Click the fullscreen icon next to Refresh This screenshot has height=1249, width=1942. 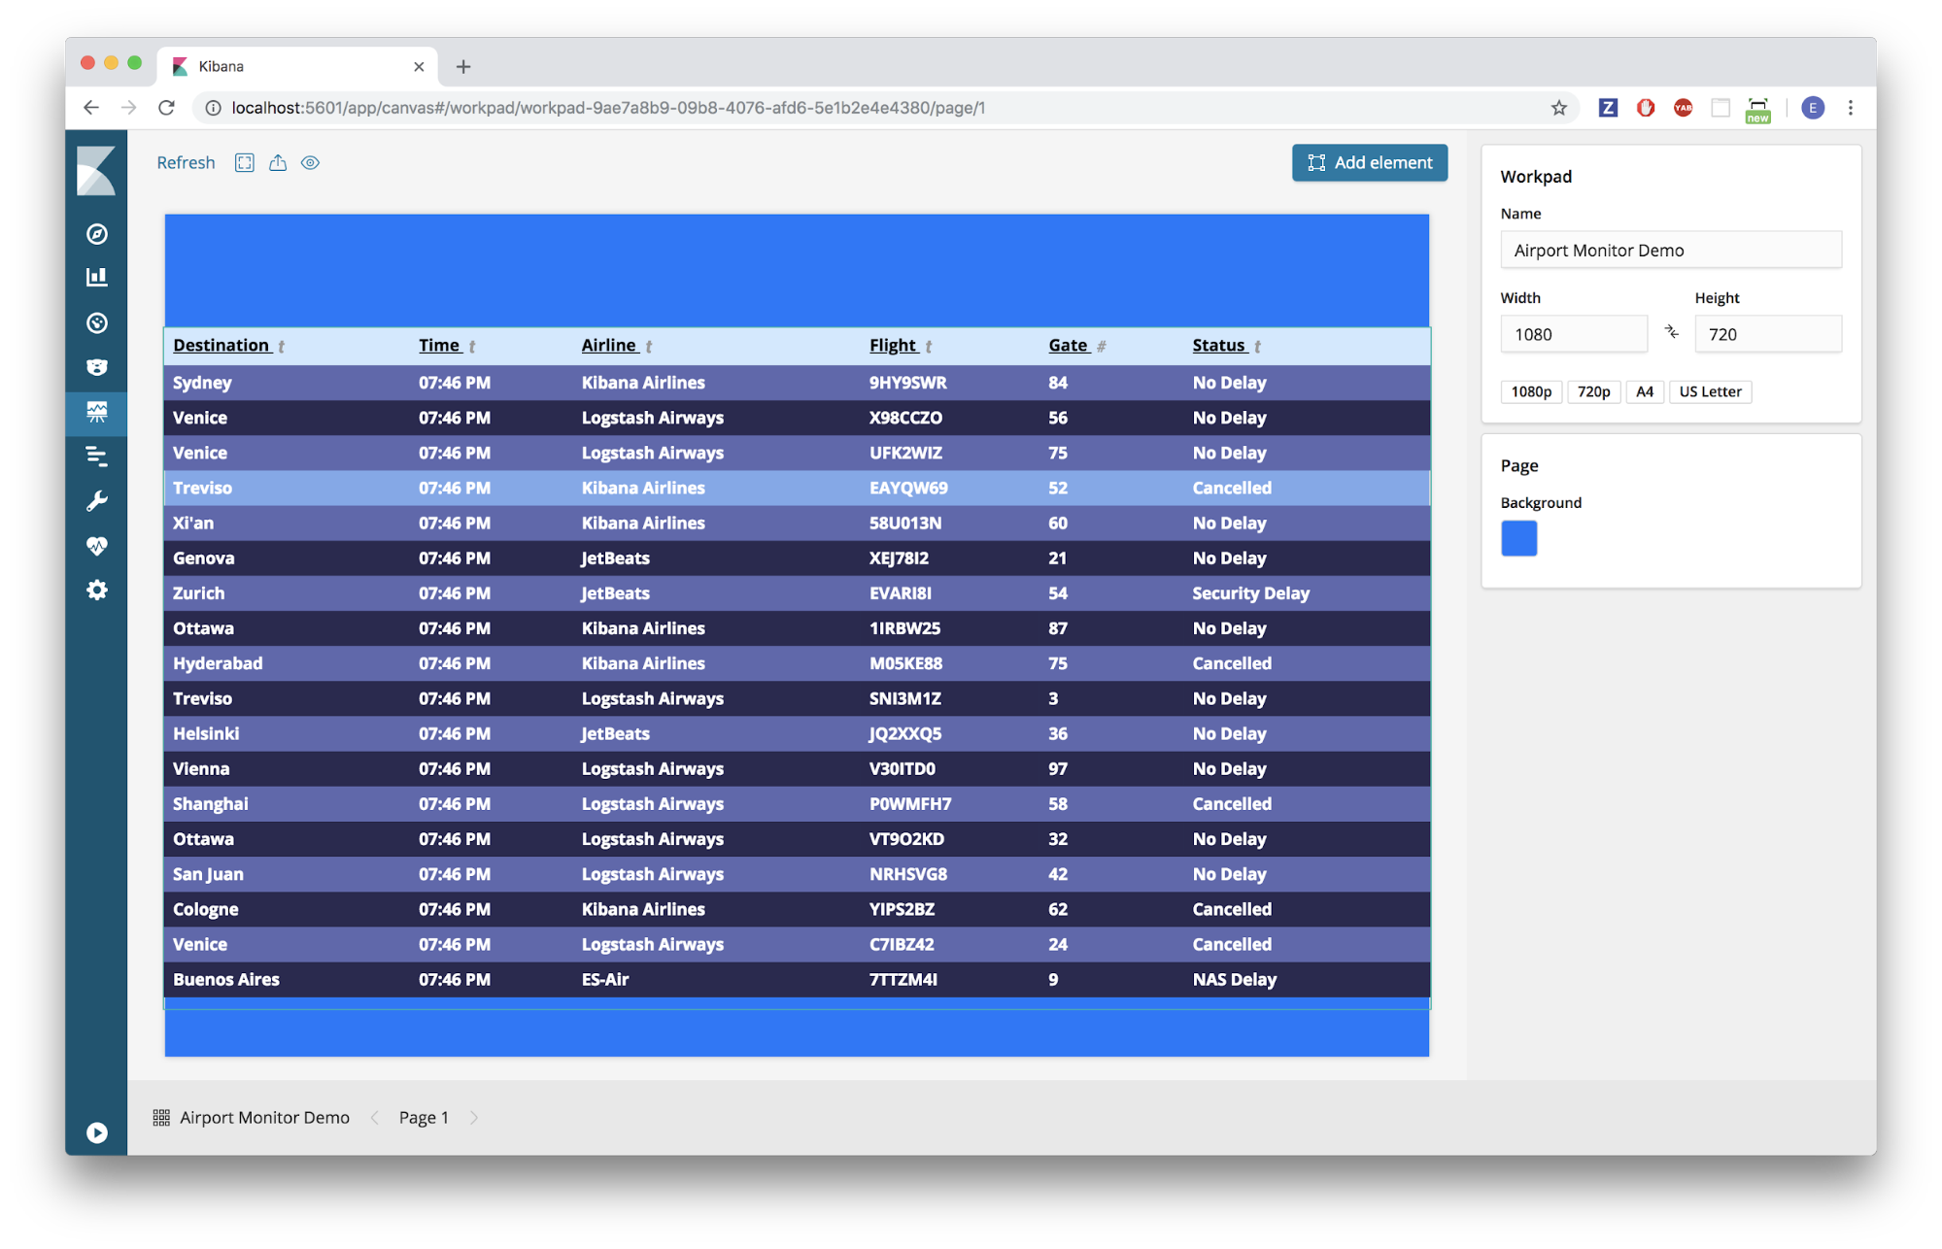tap(245, 163)
